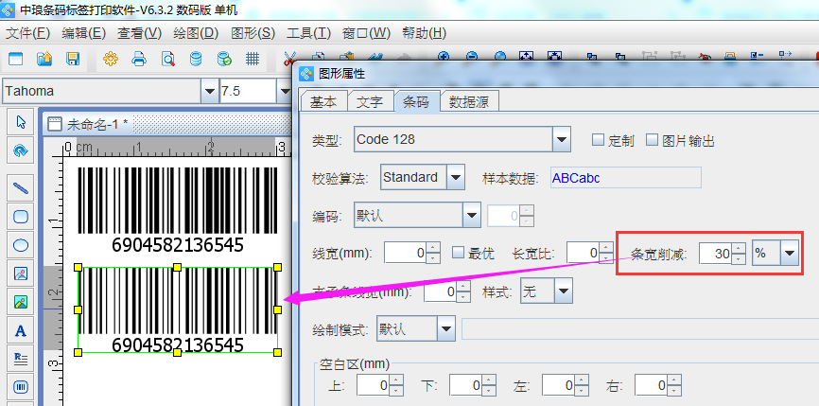Toggle the grid display icon

[253, 59]
